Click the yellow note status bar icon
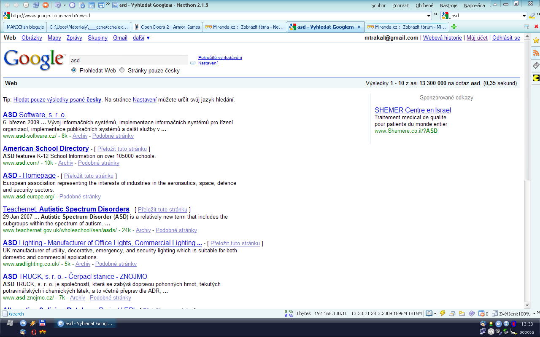Image resolution: width=540 pixels, height=337 pixels. coord(462,313)
